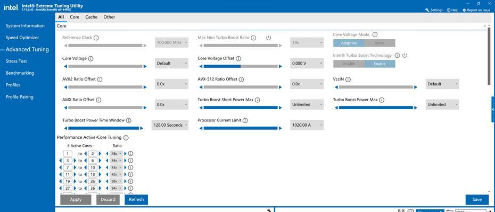
Task: Open the Turbo Boost Short Power Max dropdown
Action: (x=307, y=104)
